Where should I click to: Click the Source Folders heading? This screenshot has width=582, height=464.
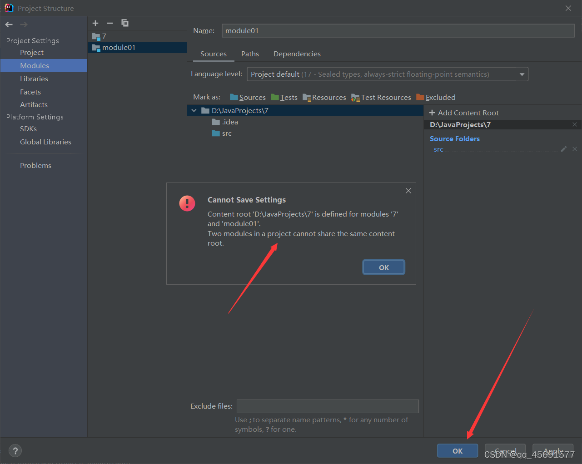coord(455,138)
